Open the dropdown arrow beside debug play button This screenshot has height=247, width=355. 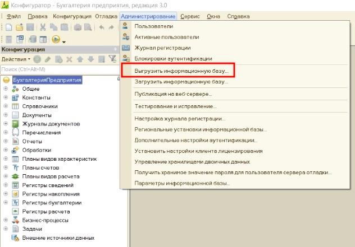pos(64,42)
